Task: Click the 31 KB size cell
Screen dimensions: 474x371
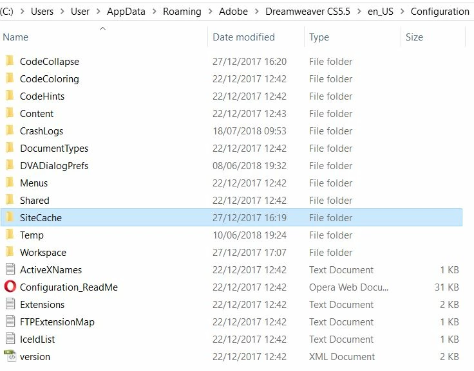Action: (447, 287)
